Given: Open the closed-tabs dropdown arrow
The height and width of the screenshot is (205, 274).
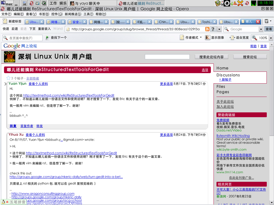Looking at the screenshot, I should (271, 21).
